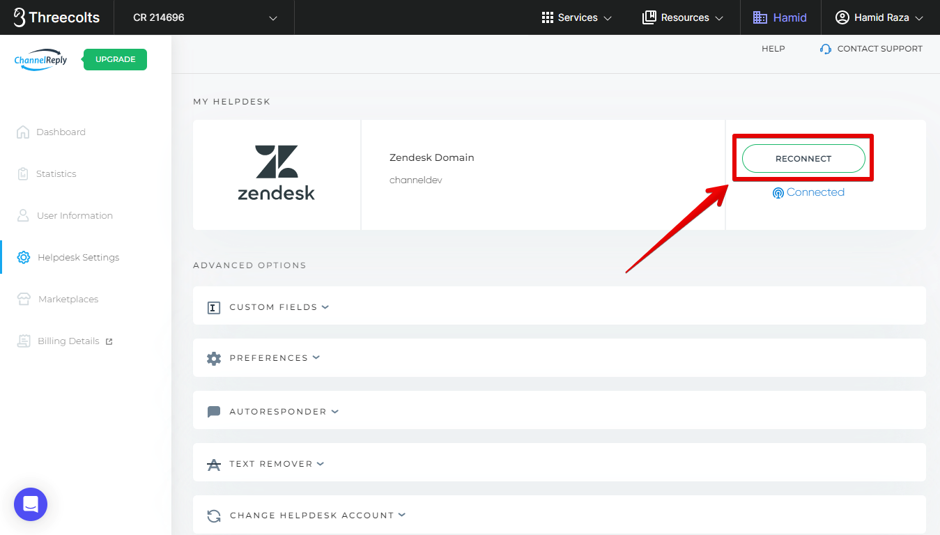Select the Hamid organization link
This screenshot has height=535, width=940.
pos(780,17)
